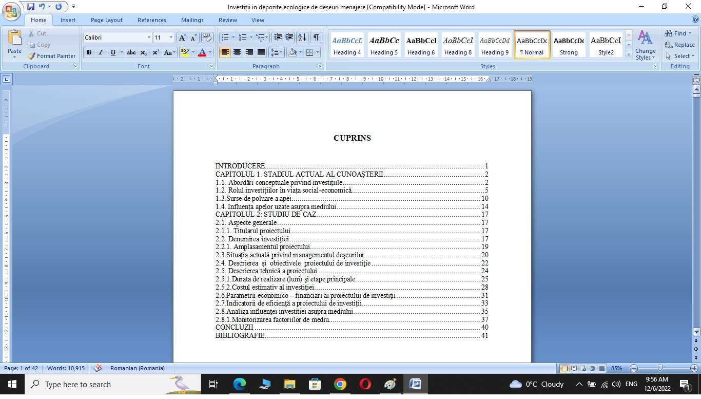Click the Show/Hide paragraph marks icon

pos(316,37)
